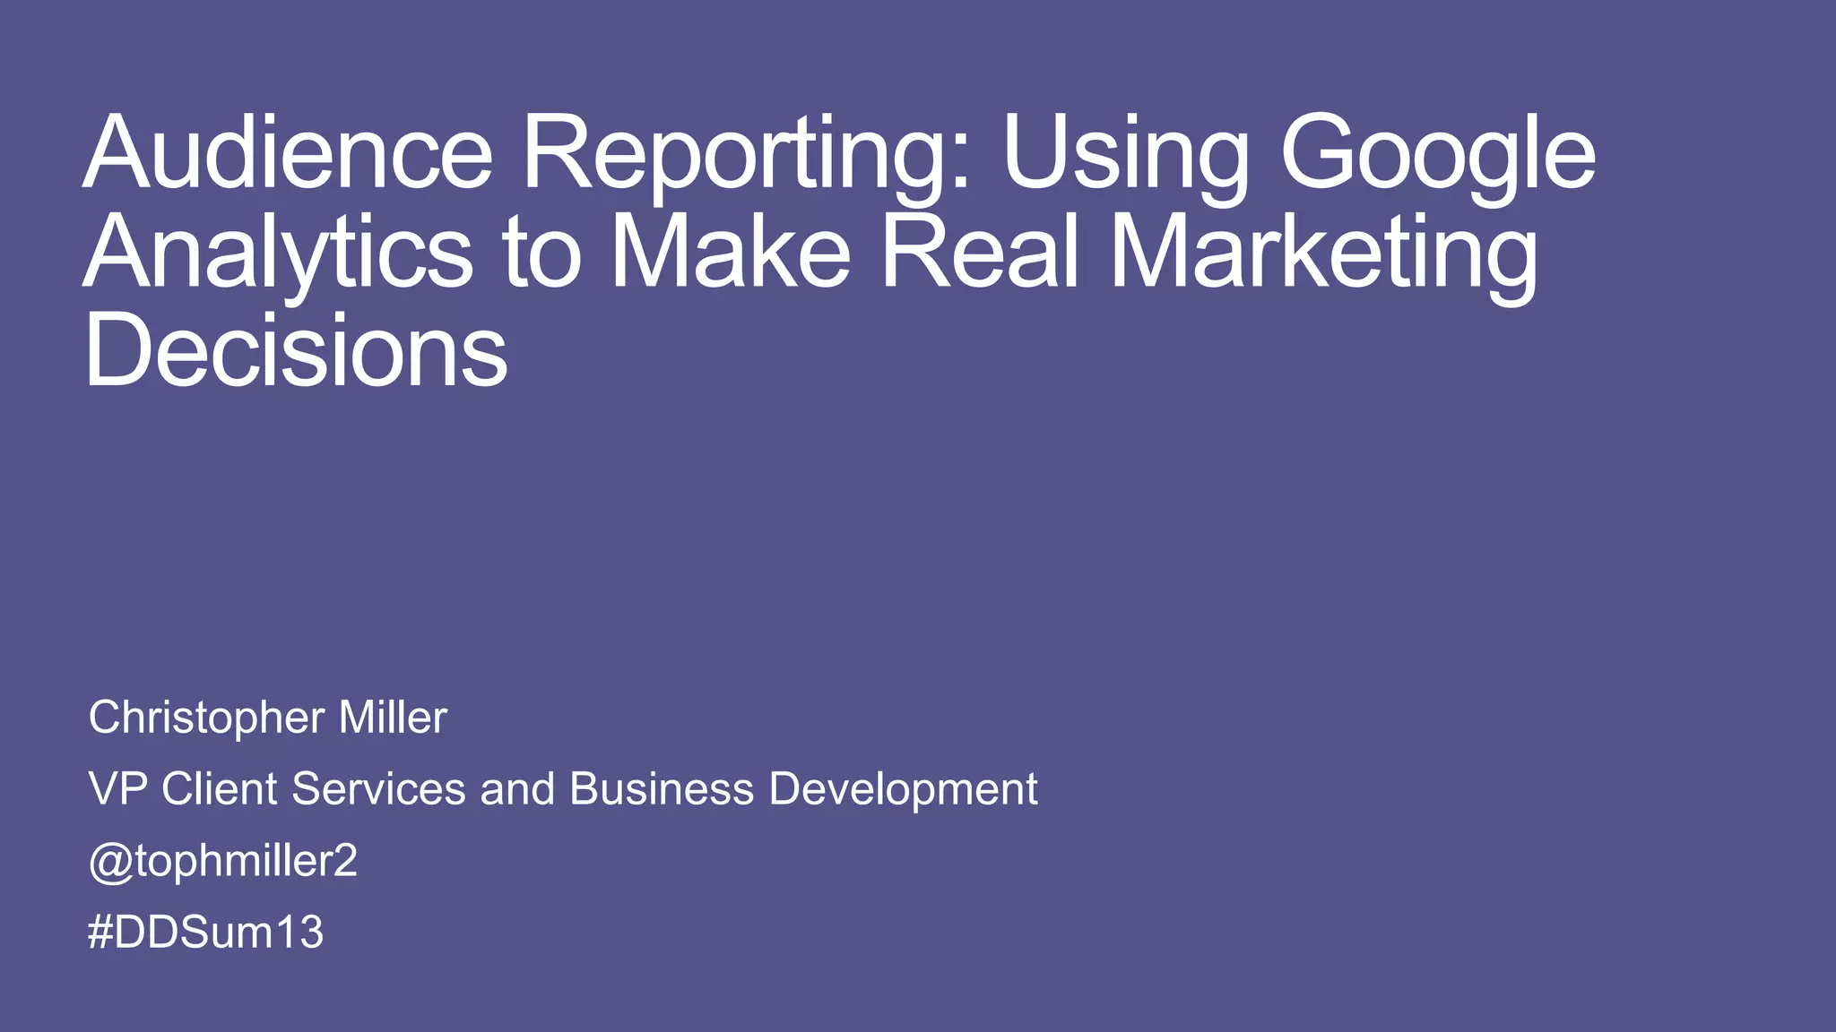Click the first name Christopher
Screen dimensions: 1836x1032
point(206,718)
